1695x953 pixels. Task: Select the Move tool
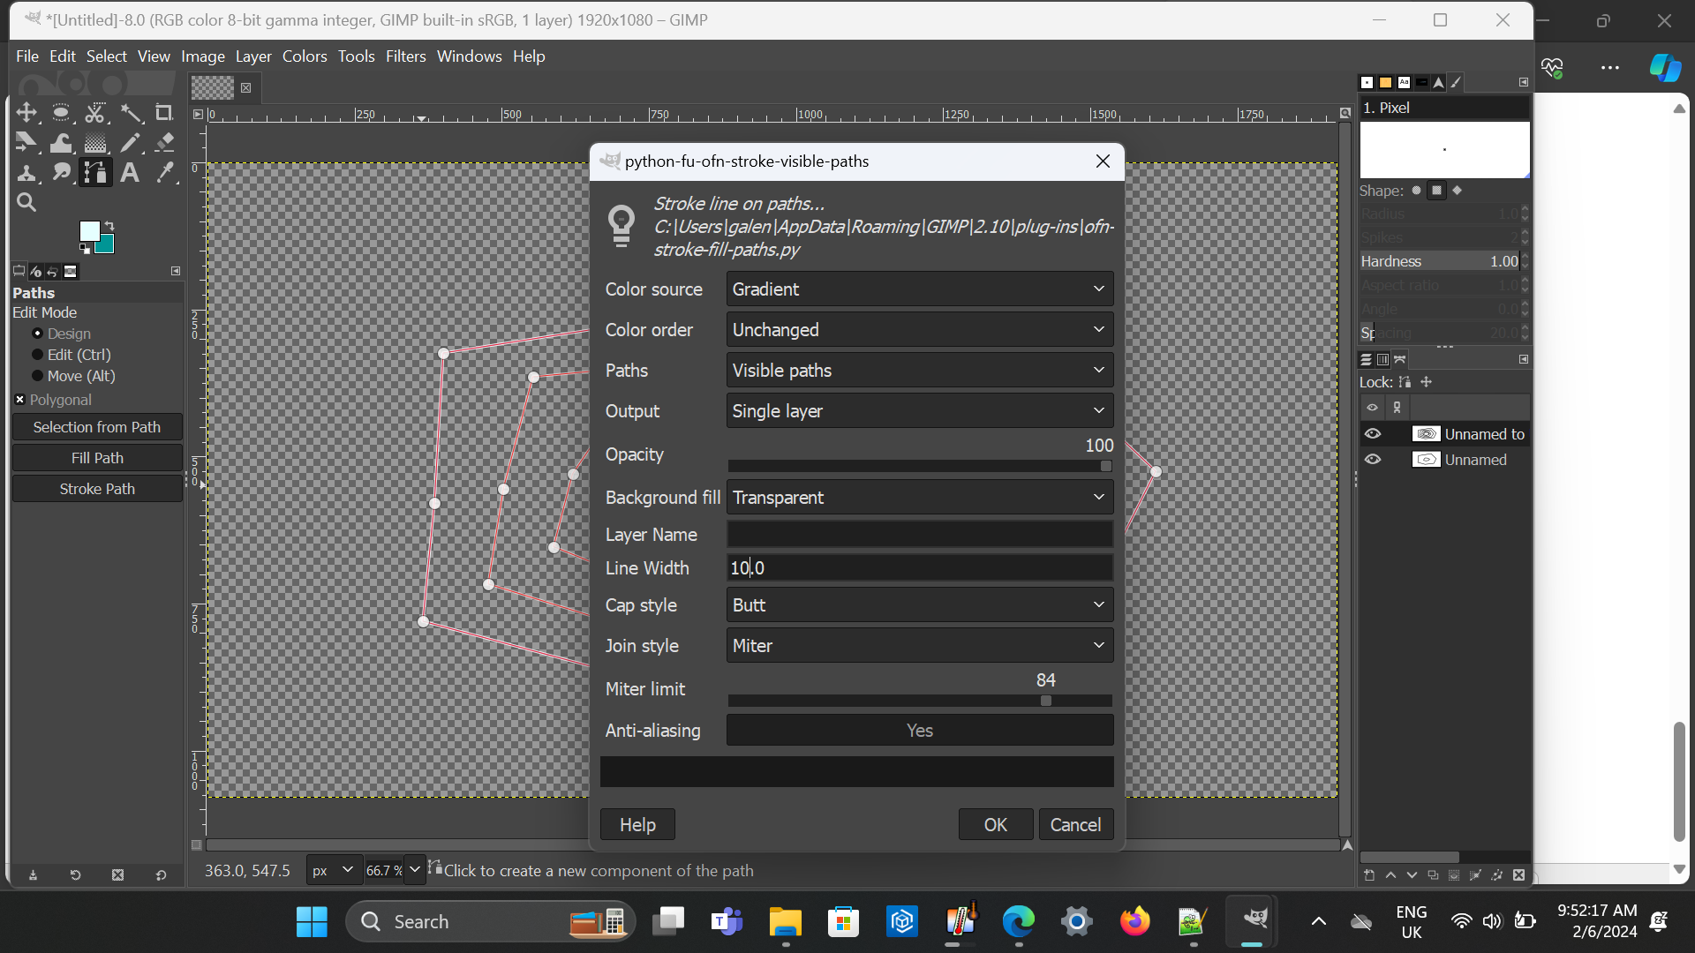[x=26, y=113]
